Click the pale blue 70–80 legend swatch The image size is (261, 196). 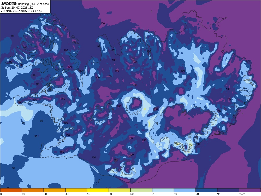163,190
